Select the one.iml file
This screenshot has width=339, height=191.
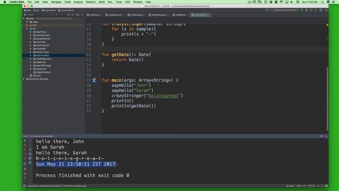point(37,75)
